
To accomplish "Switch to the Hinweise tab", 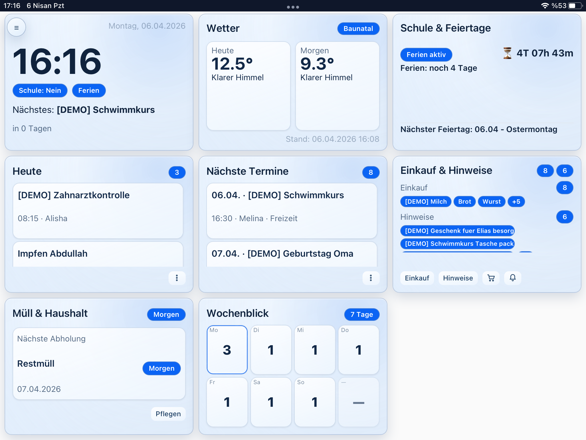I will (x=458, y=278).
